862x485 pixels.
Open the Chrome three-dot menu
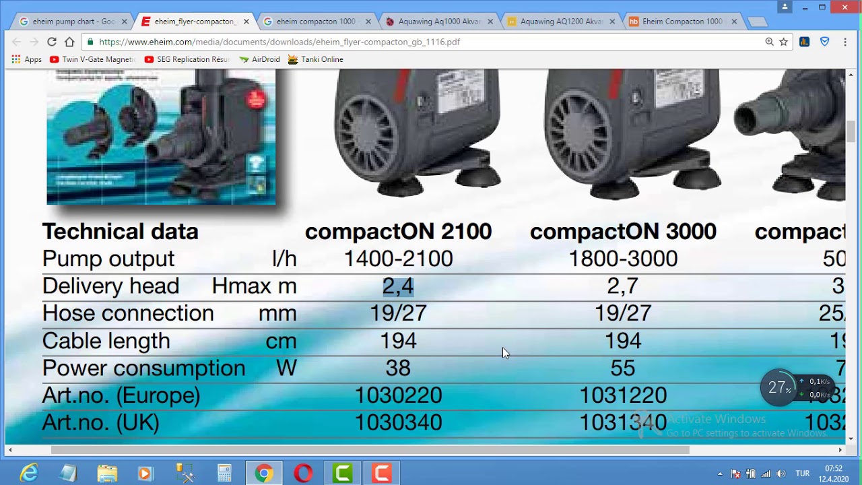[844, 42]
